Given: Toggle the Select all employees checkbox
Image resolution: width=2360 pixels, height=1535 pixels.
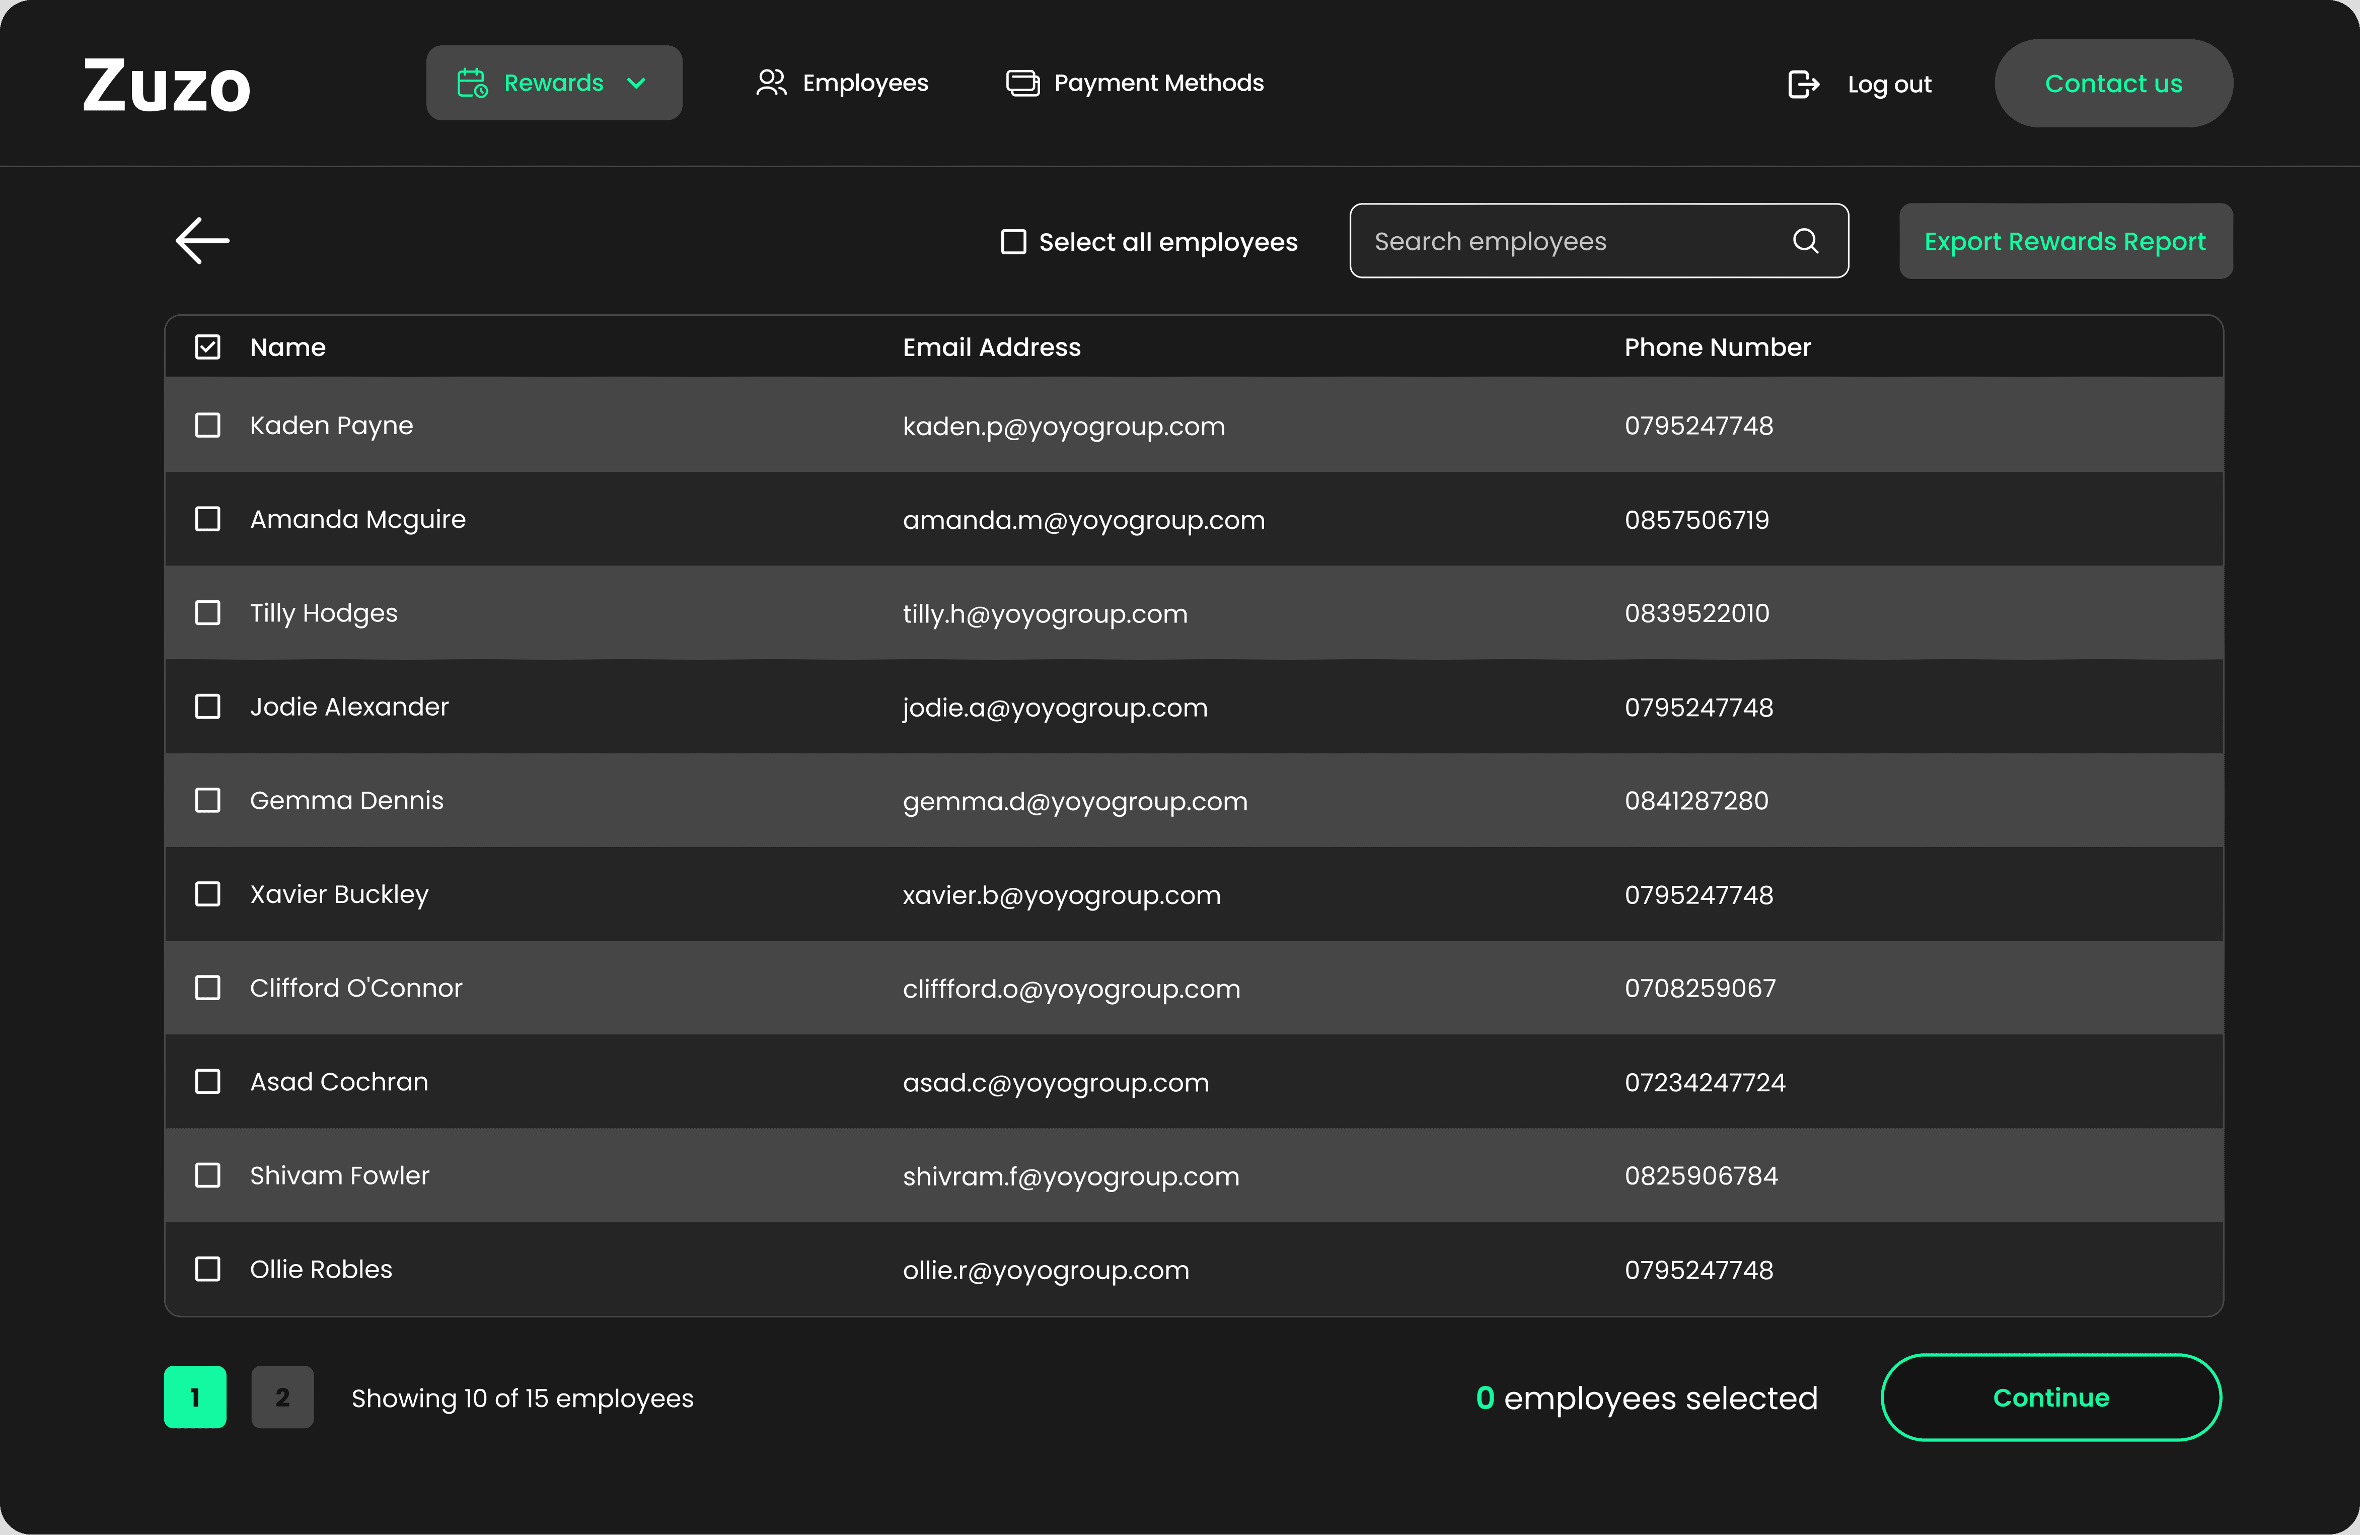Looking at the screenshot, I should 1012,242.
